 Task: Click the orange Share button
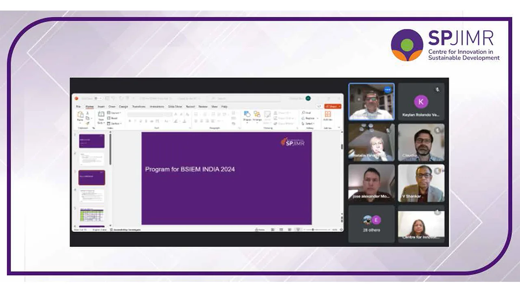click(332, 106)
